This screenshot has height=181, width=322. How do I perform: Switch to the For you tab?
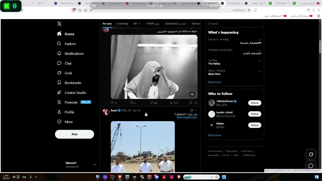pyautogui.click(x=107, y=24)
